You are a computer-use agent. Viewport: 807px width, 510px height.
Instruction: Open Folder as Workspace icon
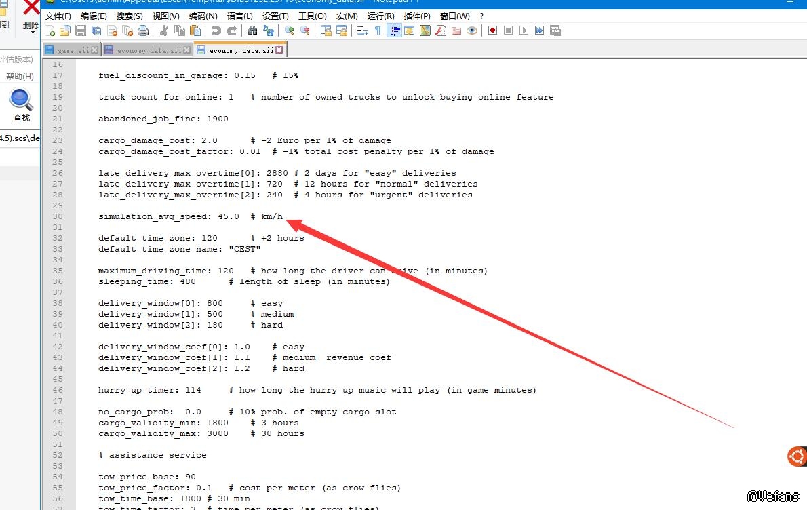click(456, 31)
